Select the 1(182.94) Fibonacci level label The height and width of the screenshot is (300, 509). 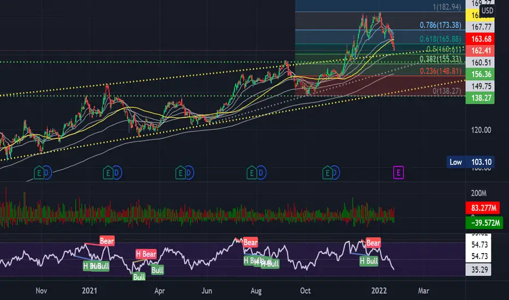point(447,7)
